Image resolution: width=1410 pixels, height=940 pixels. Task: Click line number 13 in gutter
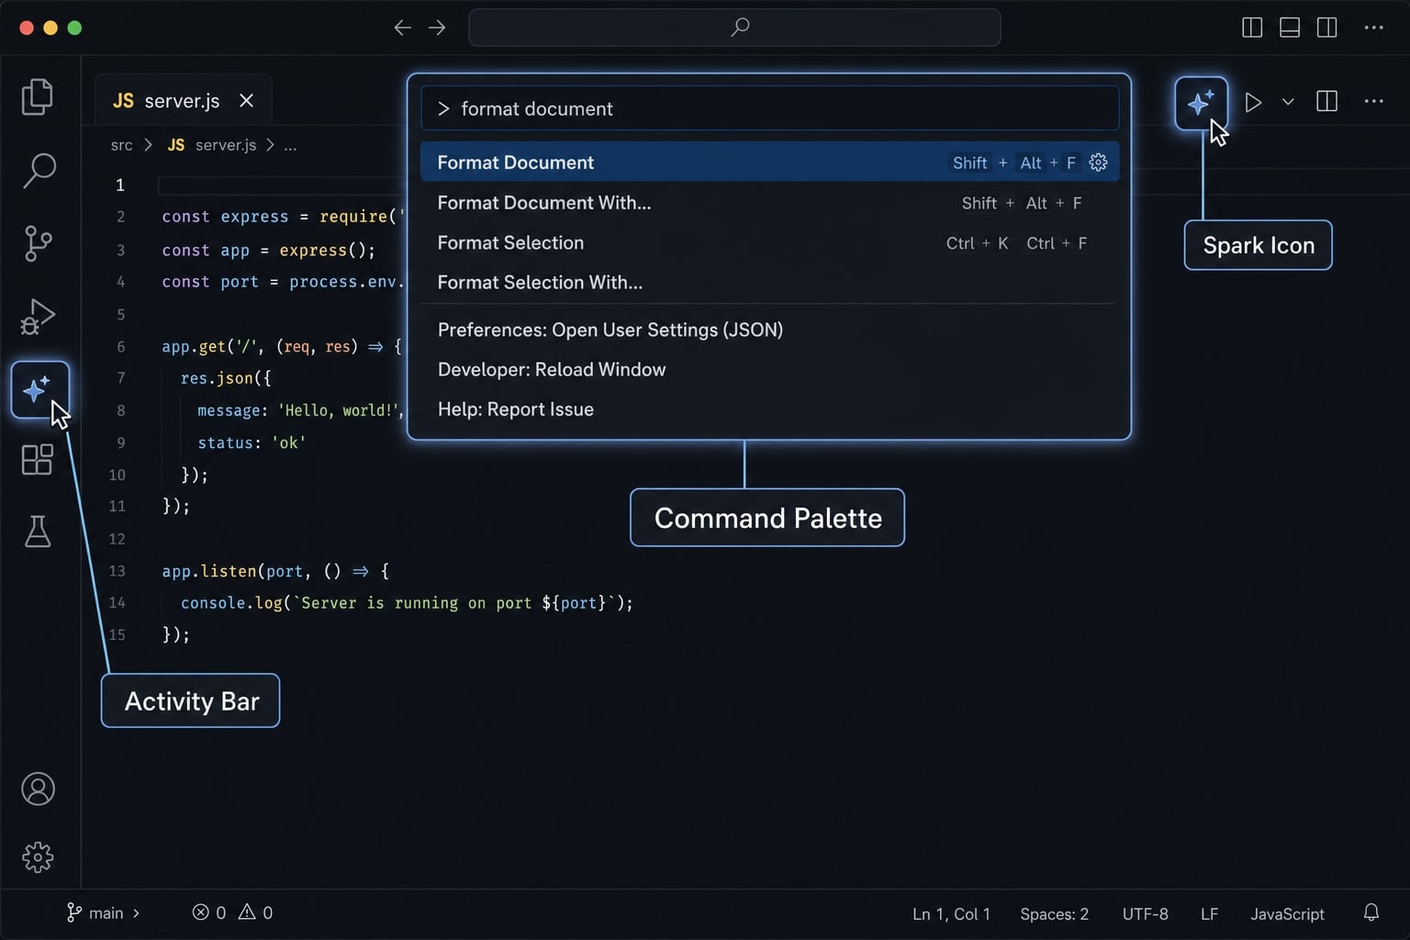coord(117,571)
